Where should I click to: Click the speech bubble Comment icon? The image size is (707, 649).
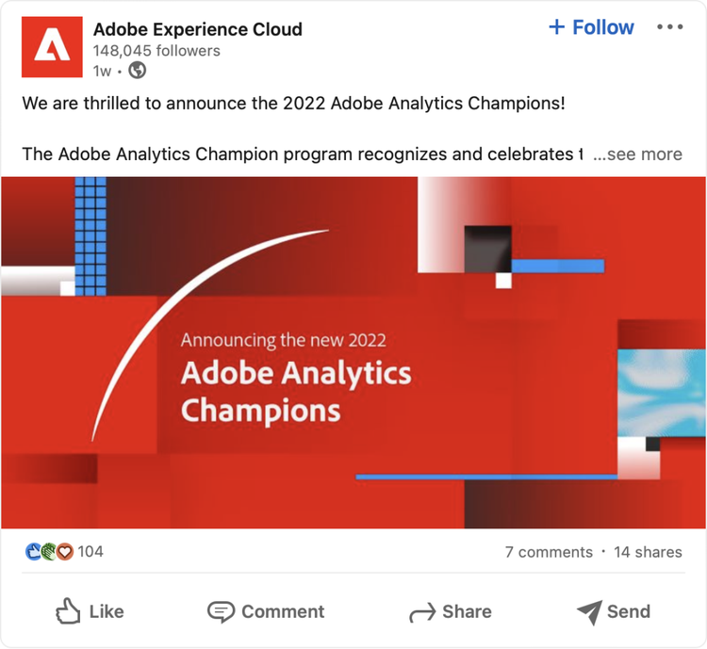pos(221,612)
